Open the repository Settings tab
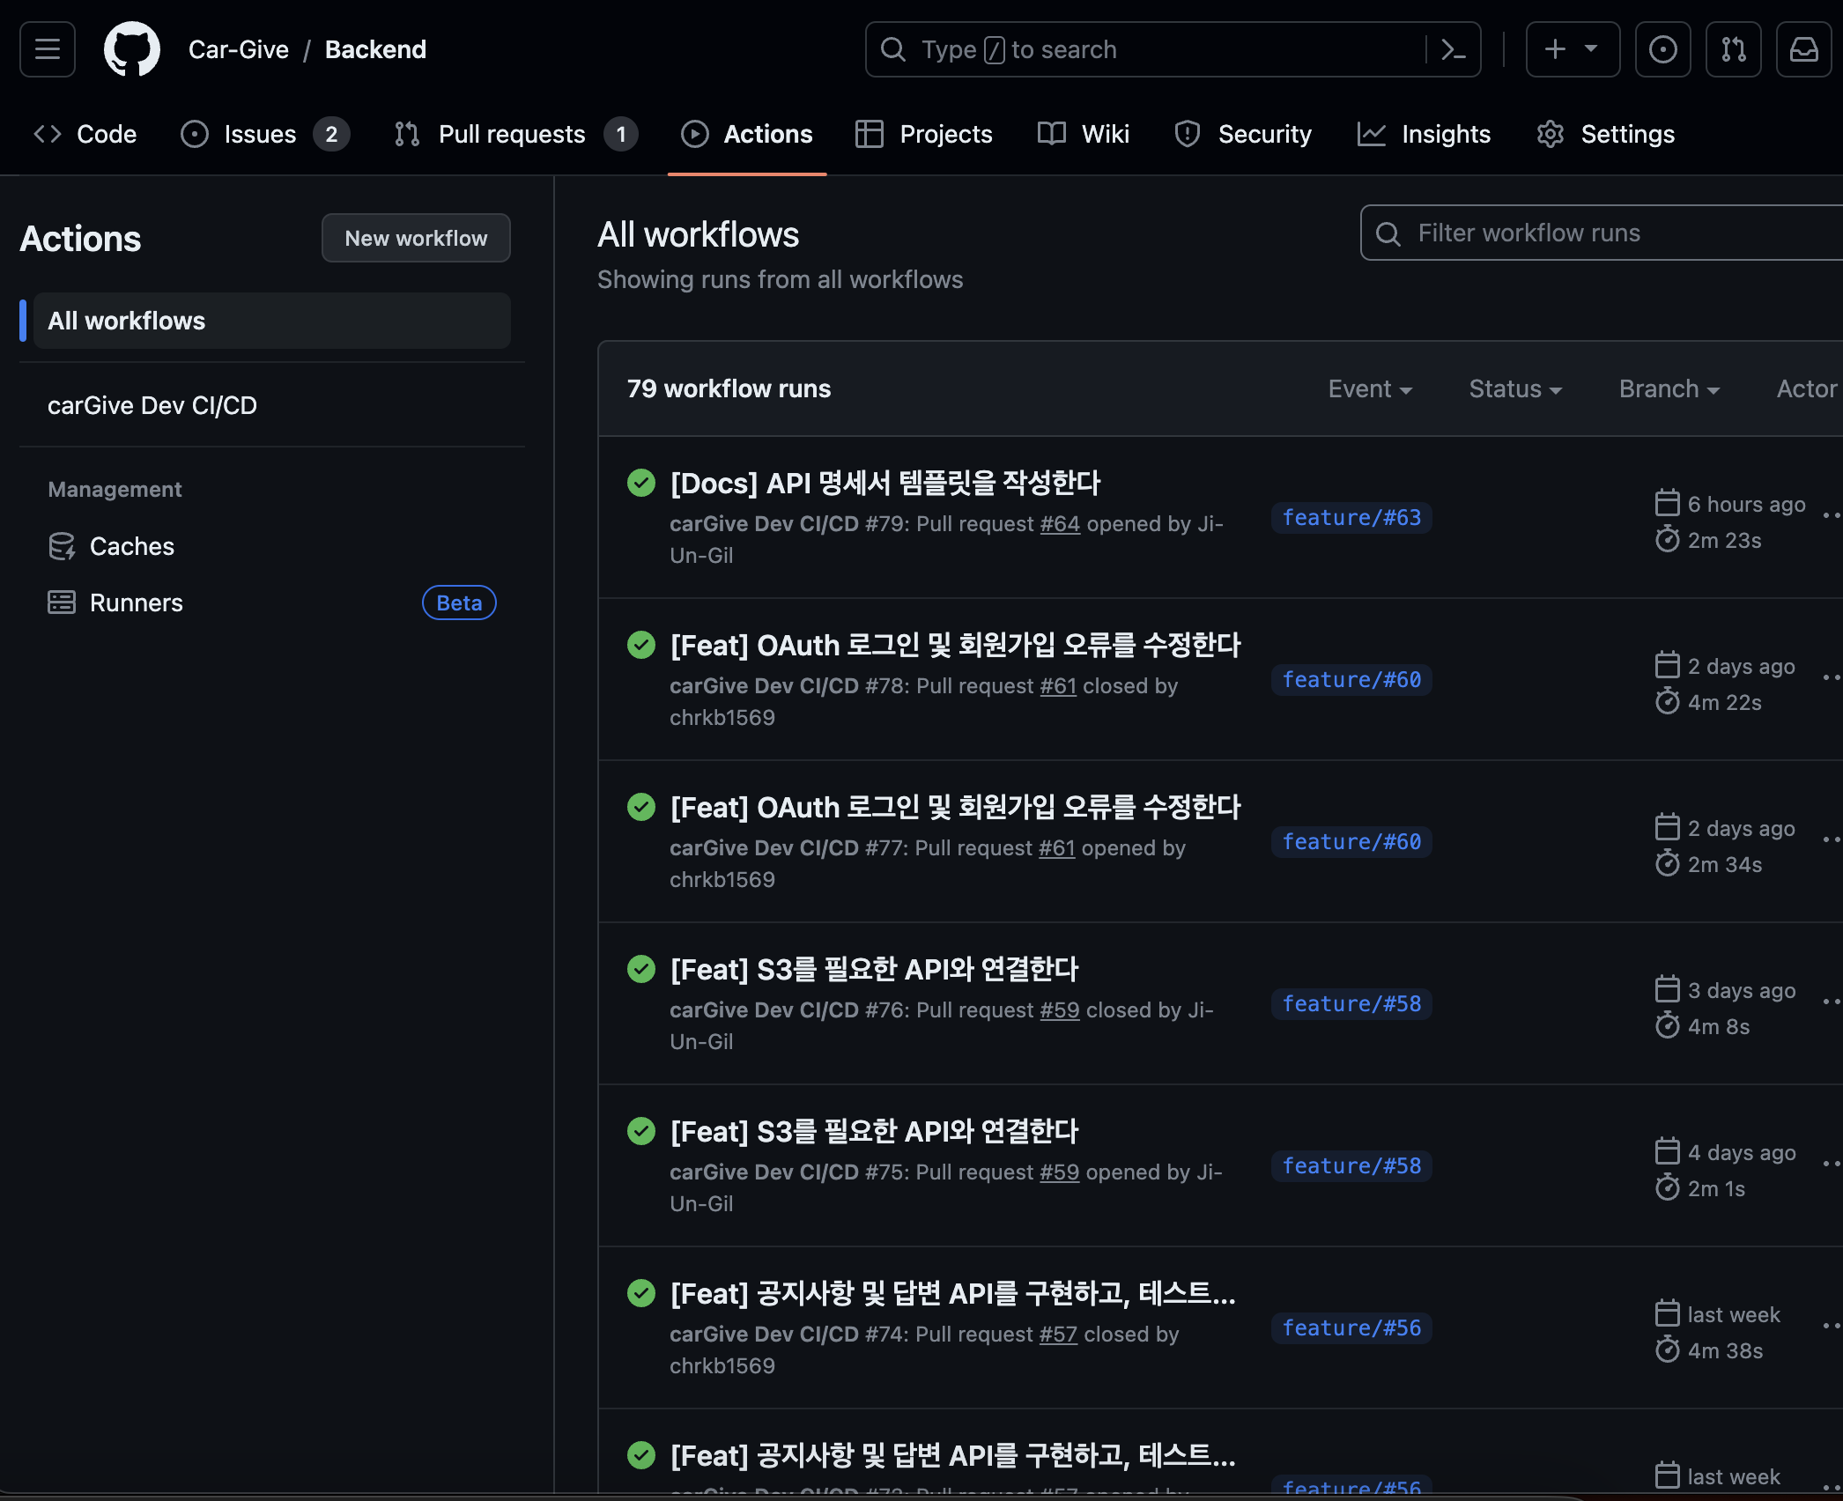This screenshot has width=1843, height=1501. [x=1605, y=134]
